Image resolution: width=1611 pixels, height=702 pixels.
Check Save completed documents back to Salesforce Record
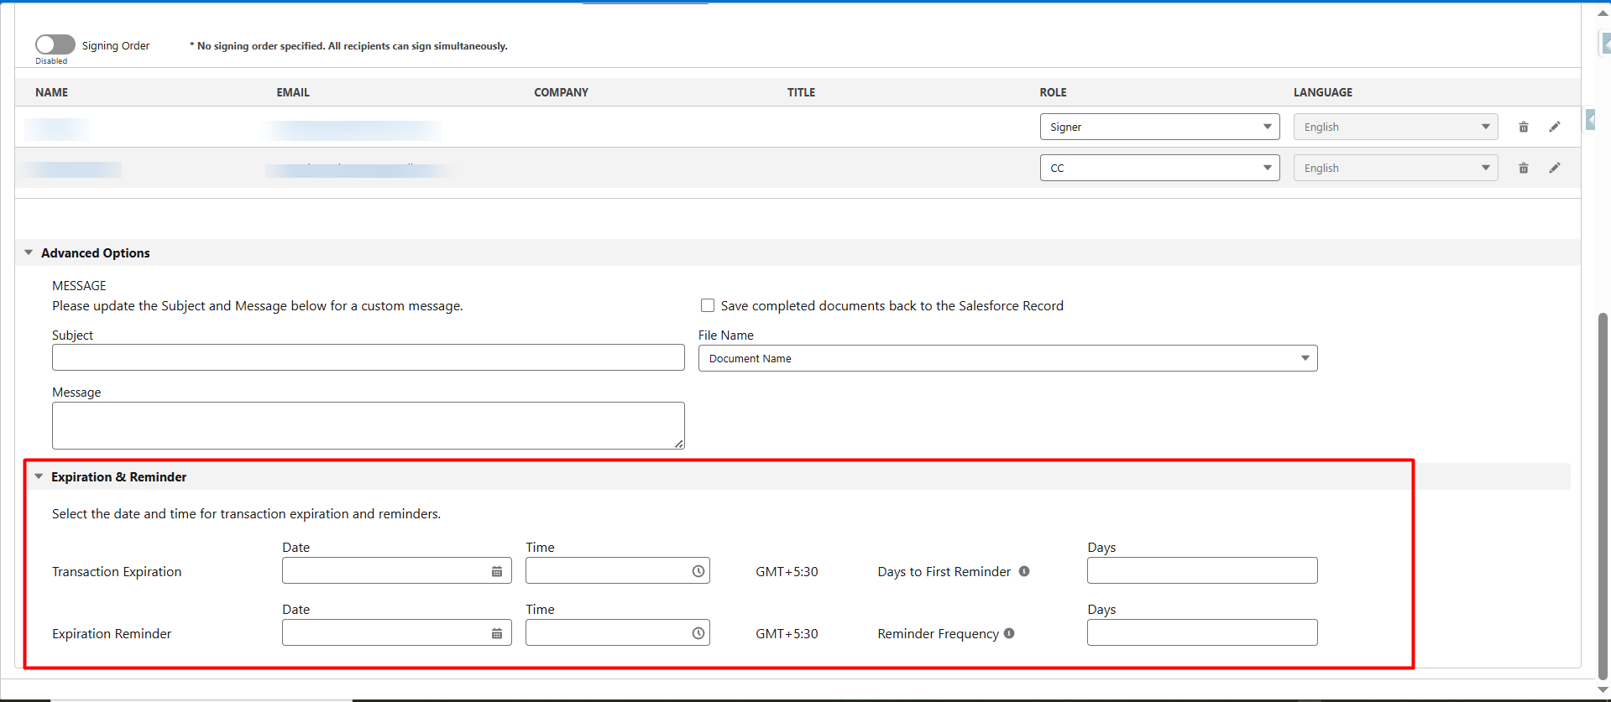(x=708, y=305)
